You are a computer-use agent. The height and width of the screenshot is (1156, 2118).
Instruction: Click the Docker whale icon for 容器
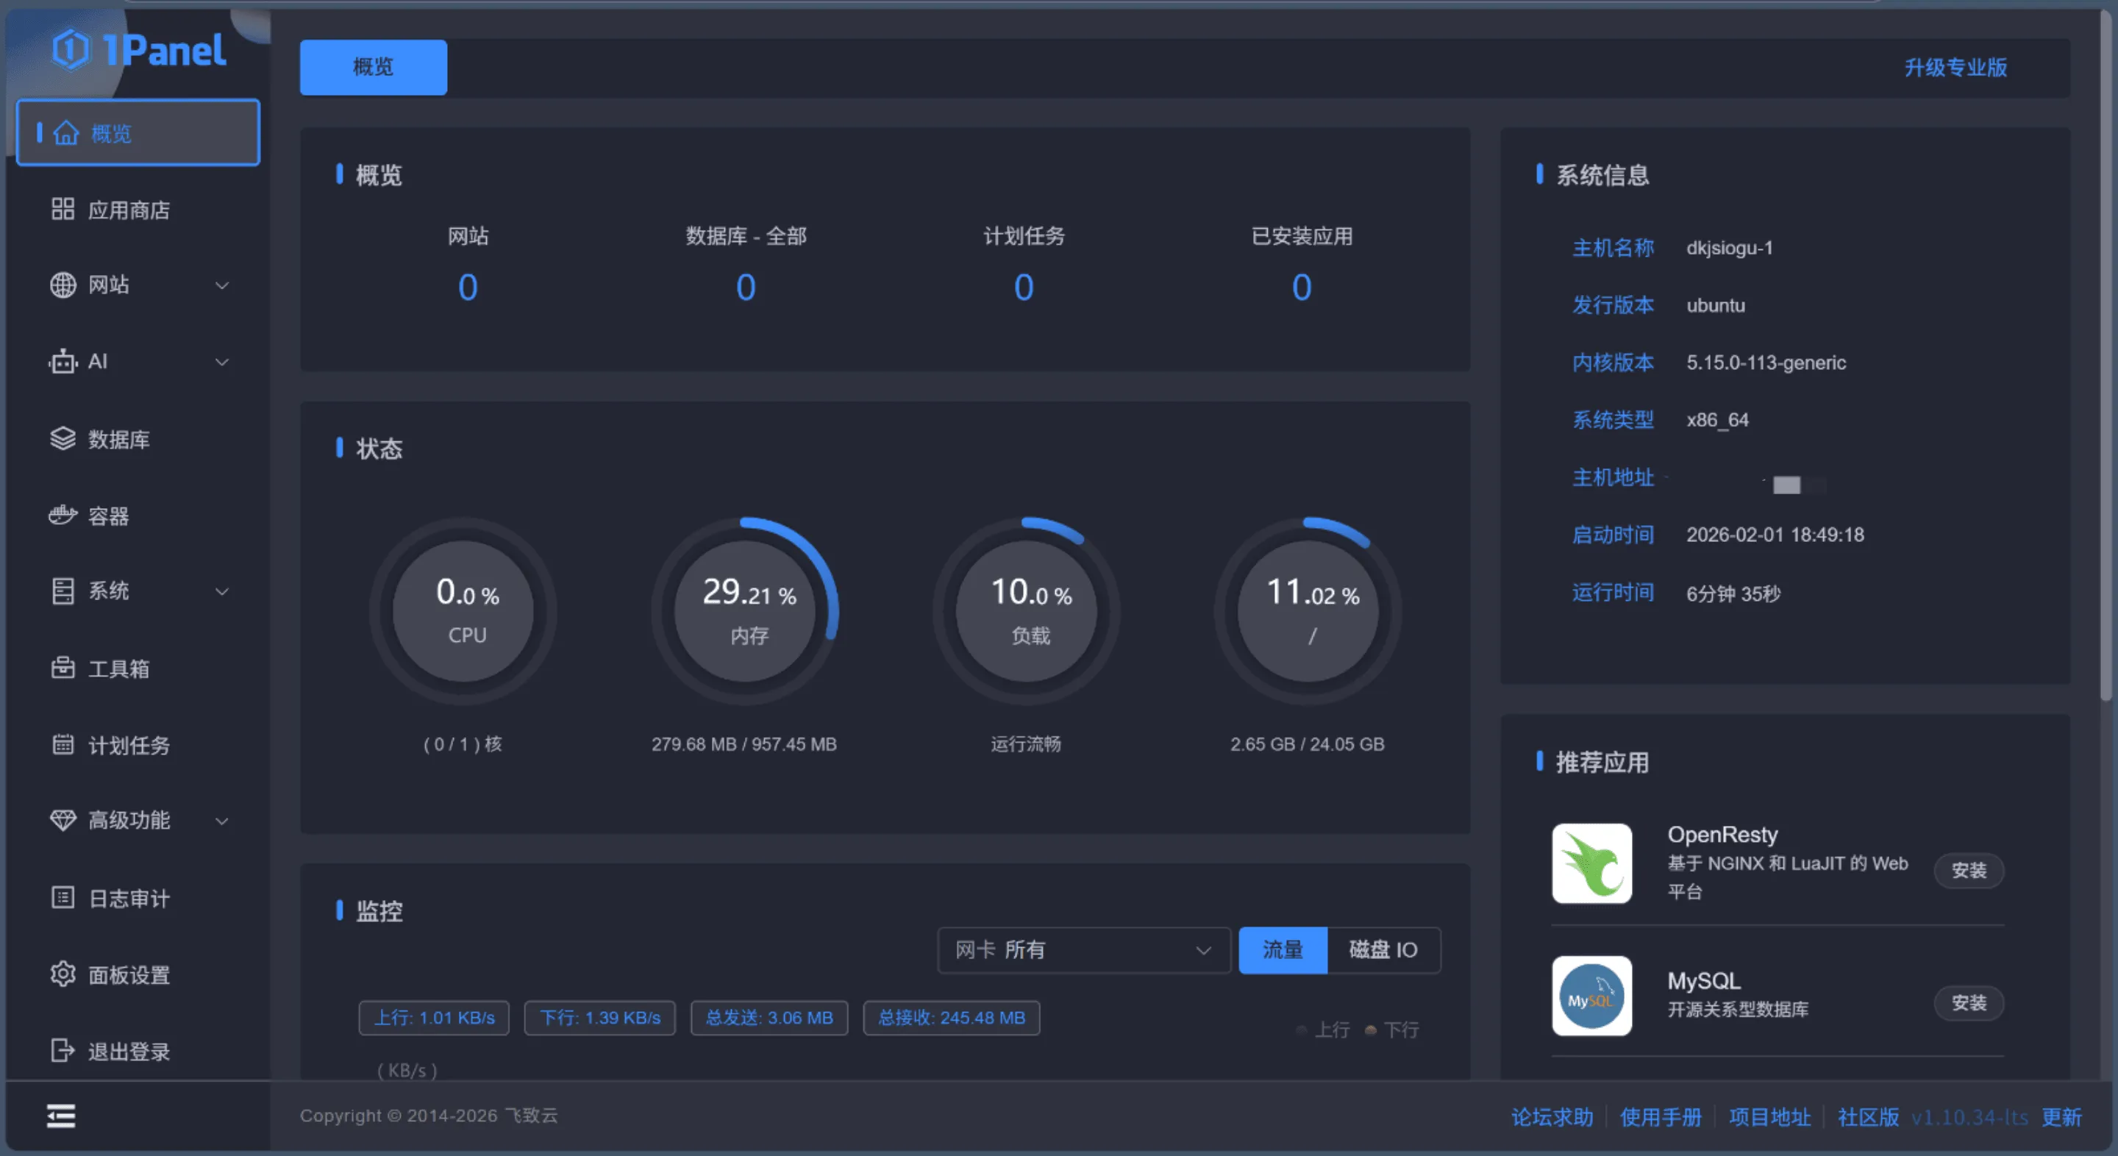(63, 515)
